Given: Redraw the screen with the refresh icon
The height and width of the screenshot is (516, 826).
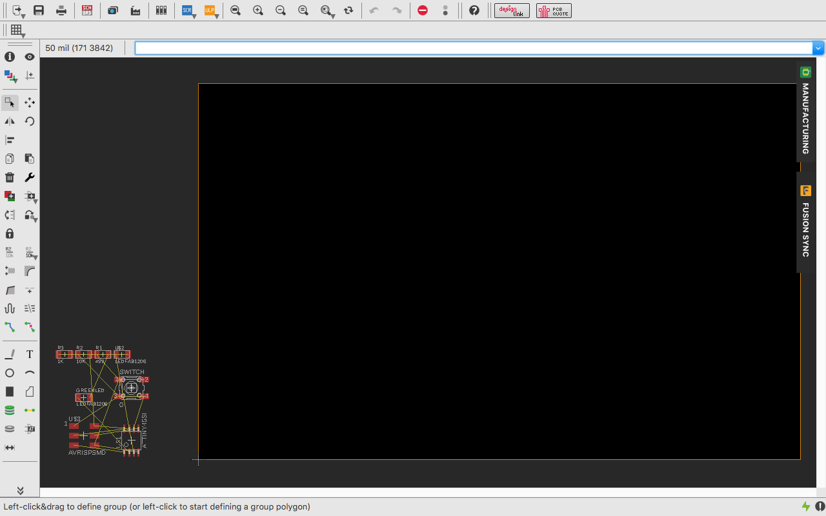Looking at the screenshot, I should [348, 10].
